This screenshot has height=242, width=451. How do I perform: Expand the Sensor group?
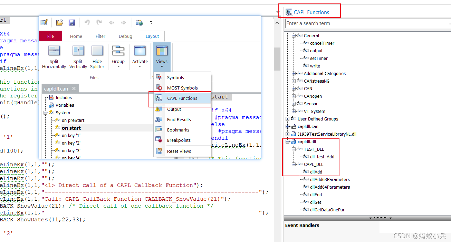click(x=294, y=104)
